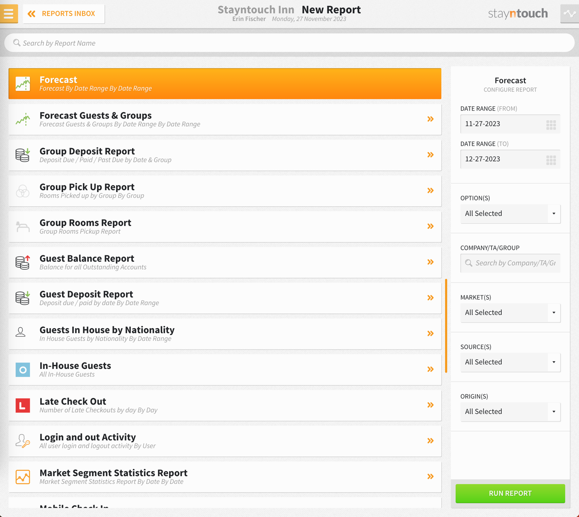579x517 pixels.
Task: Expand Login and out Activity arrows
Action: (x=431, y=441)
